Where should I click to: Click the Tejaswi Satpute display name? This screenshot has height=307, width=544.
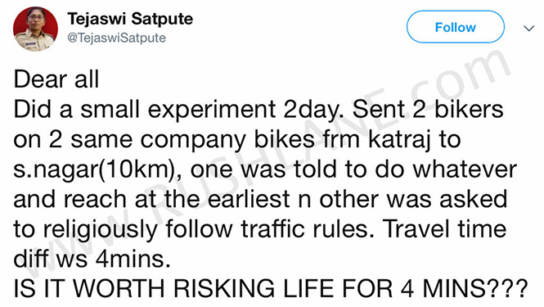pyautogui.click(x=130, y=19)
